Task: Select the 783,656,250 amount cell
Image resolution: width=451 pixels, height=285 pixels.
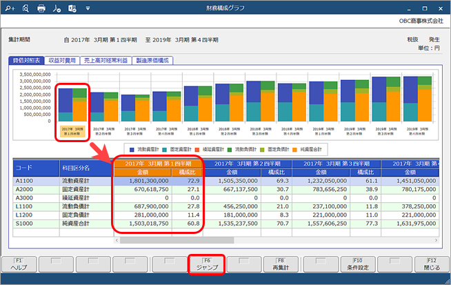Action: (x=321, y=189)
